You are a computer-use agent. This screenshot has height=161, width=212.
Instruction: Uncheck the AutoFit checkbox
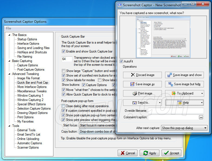click(x=121, y=61)
